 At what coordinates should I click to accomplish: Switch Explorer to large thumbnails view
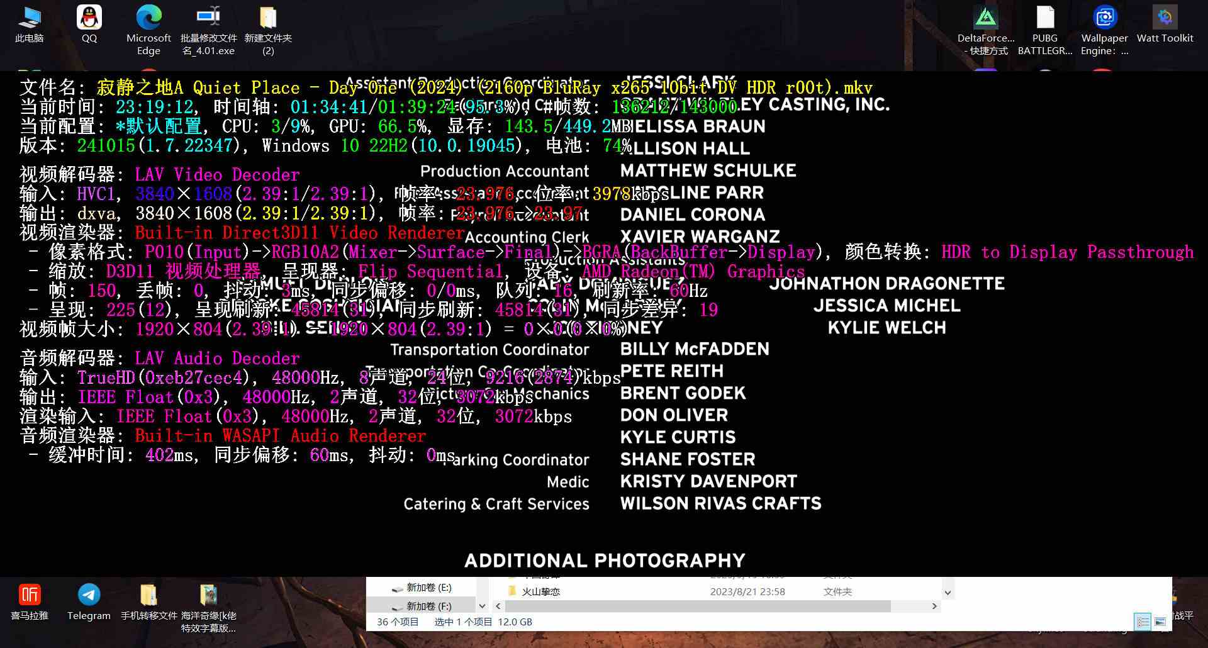pyautogui.click(x=1160, y=622)
